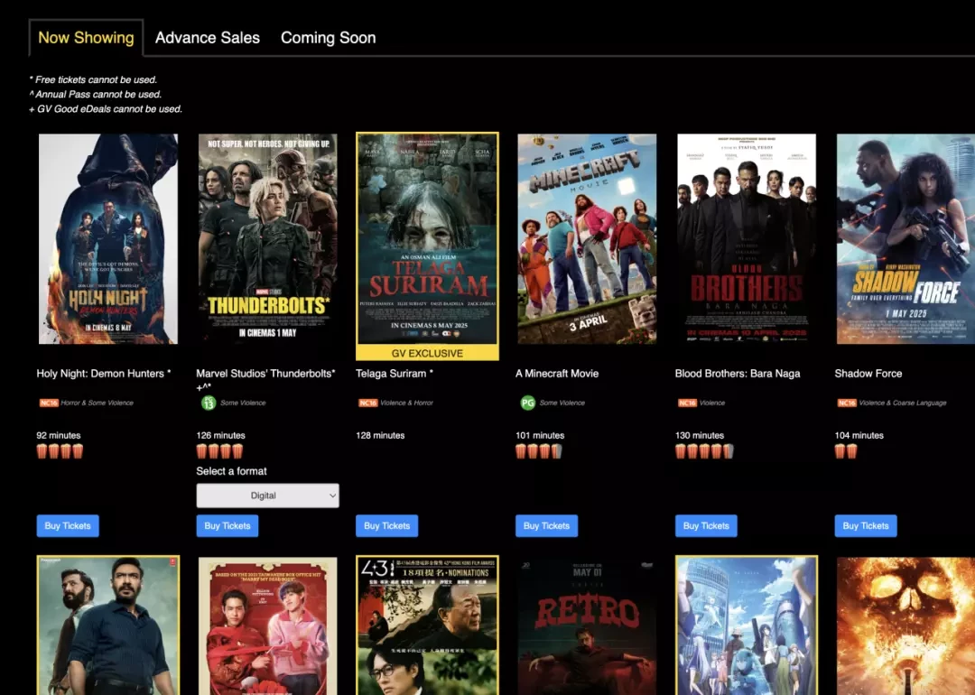975x695 pixels.
Task: Click 'Annual Pass cannot be used' note
Action: (95, 95)
